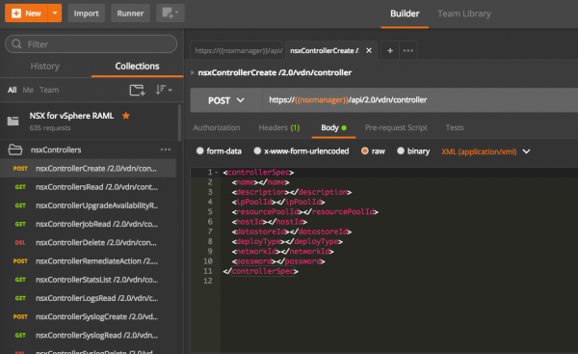Click the search magnifier icon in Filter
578x354 pixels.
coord(16,44)
